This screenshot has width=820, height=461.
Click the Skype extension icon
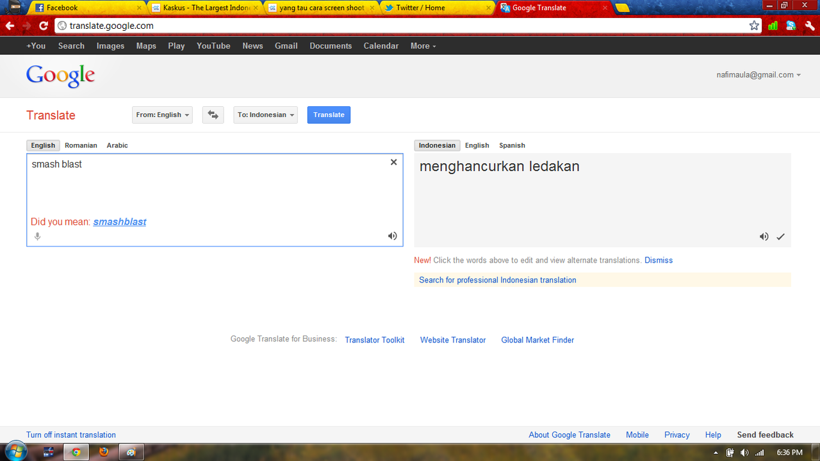pyautogui.click(x=791, y=26)
